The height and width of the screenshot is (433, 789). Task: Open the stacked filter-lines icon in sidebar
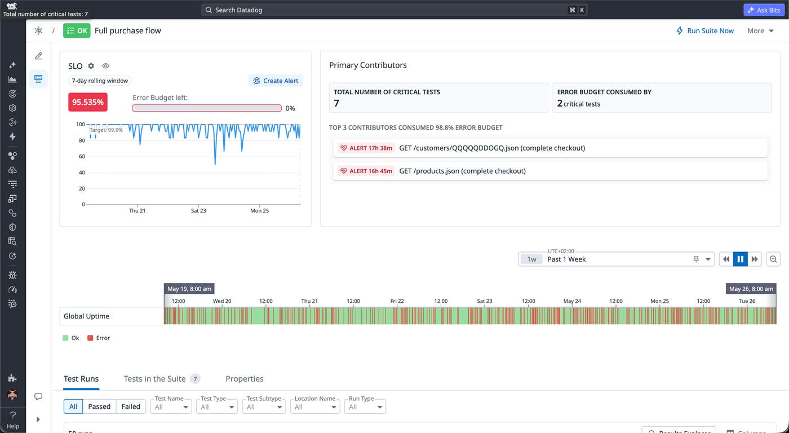pyautogui.click(x=12, y=184)
